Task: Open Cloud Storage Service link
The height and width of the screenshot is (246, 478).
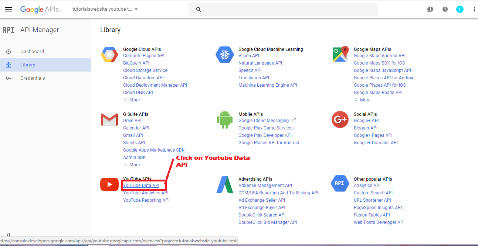Action: click(145, 70)
